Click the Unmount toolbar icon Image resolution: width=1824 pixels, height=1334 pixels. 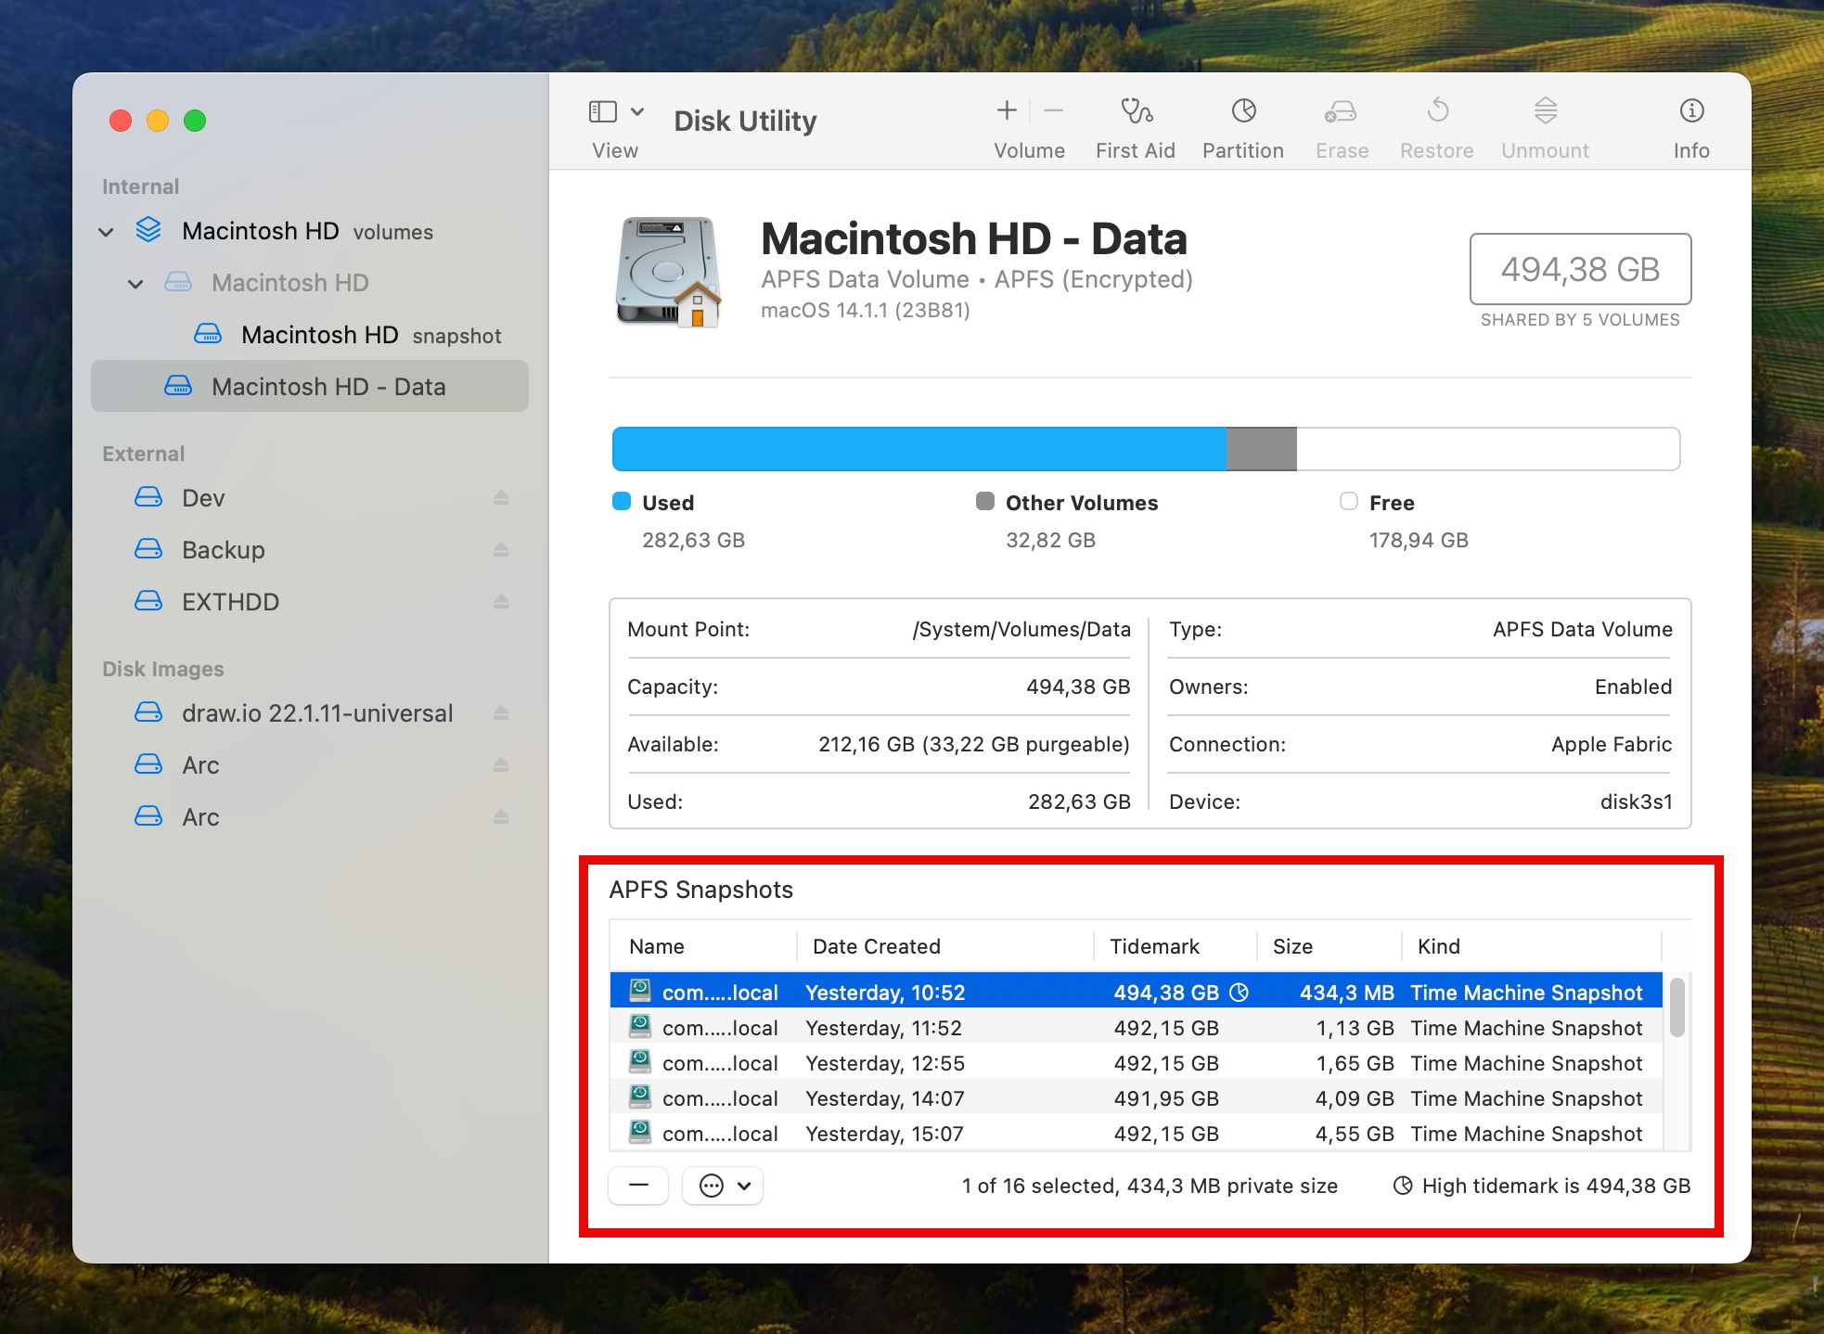pyautogui.click(x=1546, y=110)
